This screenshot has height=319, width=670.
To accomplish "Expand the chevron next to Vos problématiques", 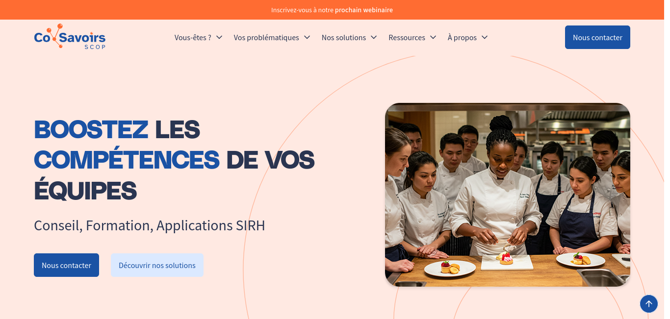I will click(x=307, y=37).
